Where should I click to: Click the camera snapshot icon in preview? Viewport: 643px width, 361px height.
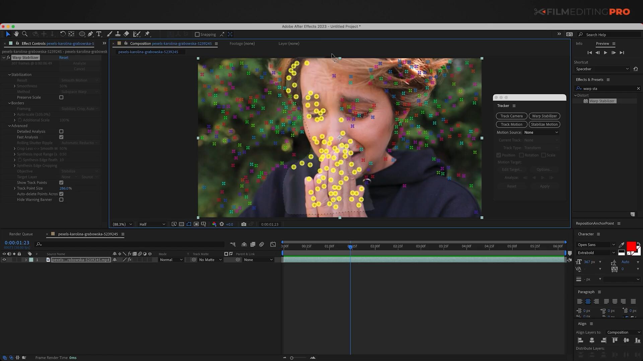(x=243, y=224)
